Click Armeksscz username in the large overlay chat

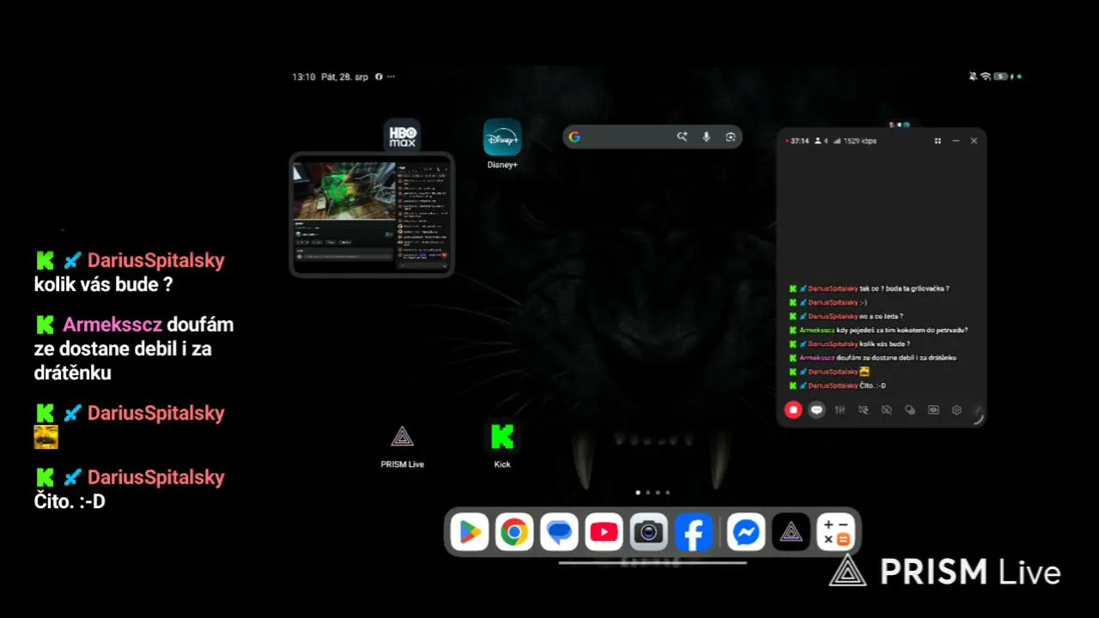(112, 324)
